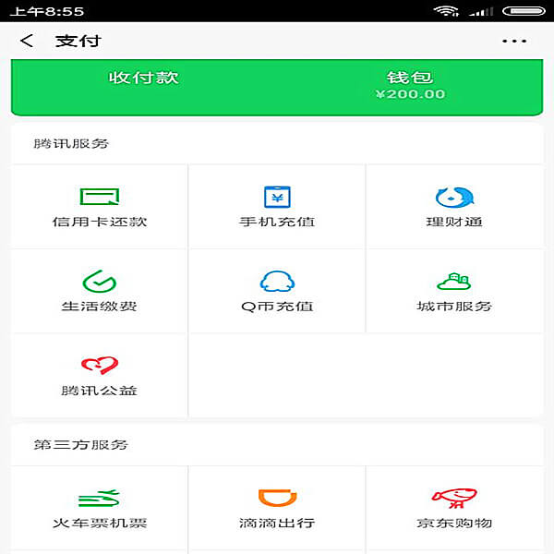Tap the back arrow next to 支付
The height and width of the screenshot is (554, 554).
coord(27,41)
